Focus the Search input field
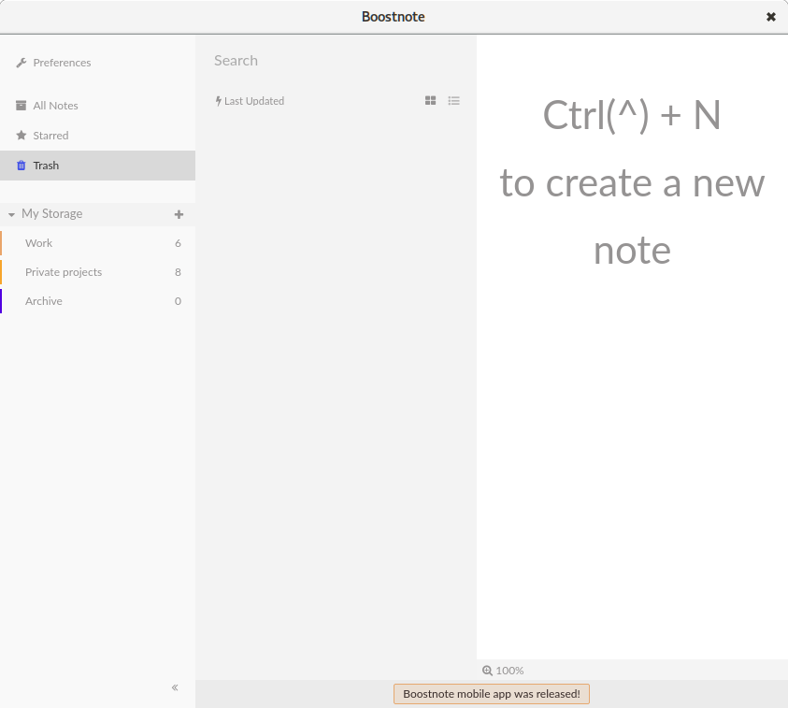Image resolution: width=788 pixels, height=708 pixels. point(336,61)
